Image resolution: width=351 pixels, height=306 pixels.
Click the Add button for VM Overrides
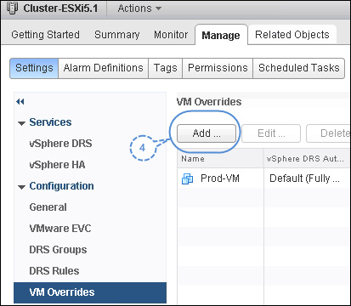point(207,133)
